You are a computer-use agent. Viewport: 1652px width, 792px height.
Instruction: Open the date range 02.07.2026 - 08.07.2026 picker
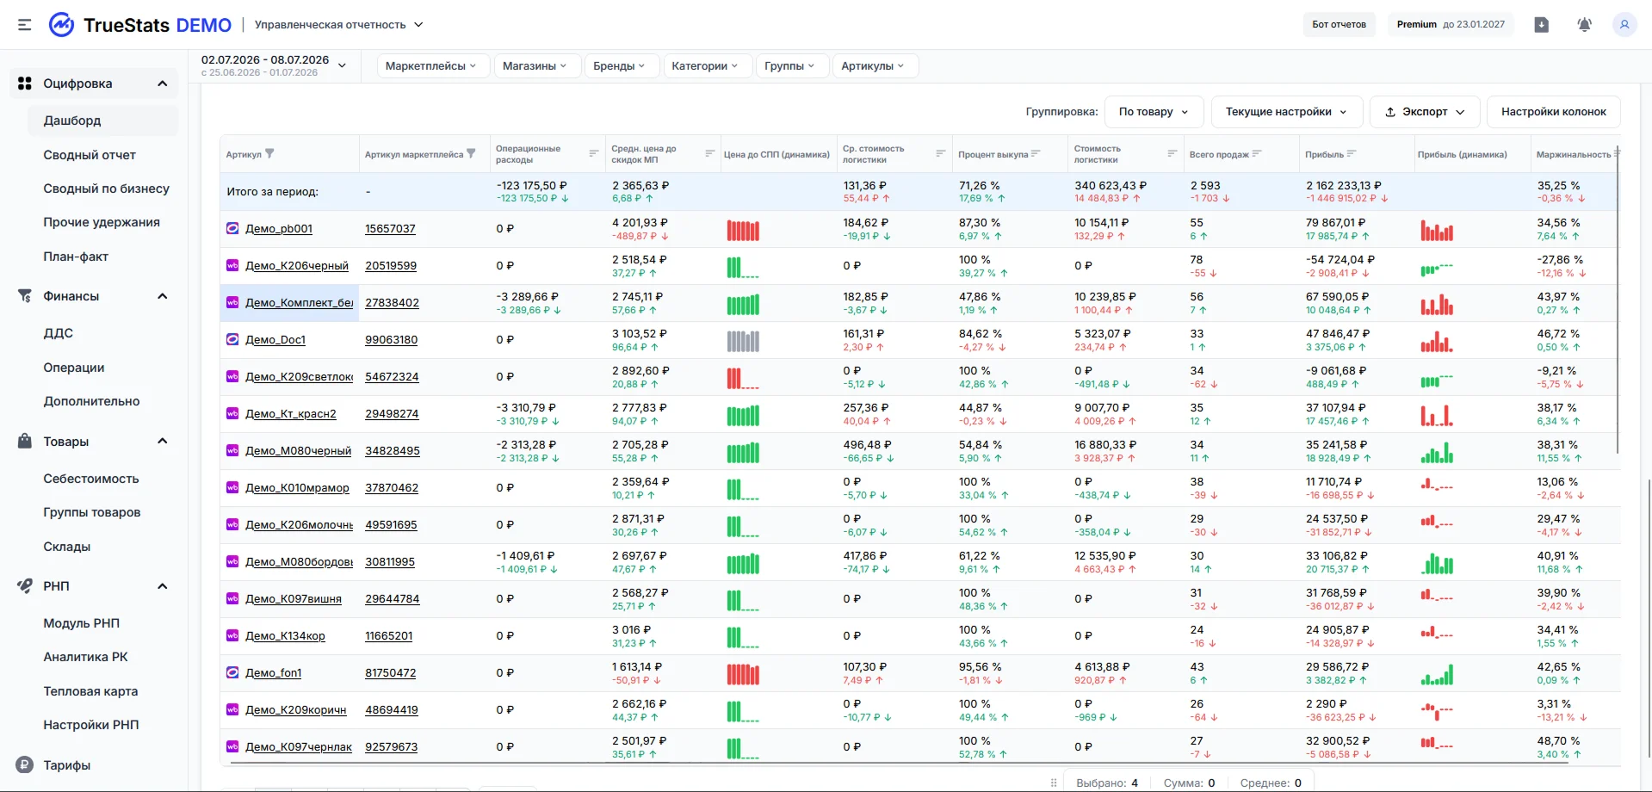[274, 65]
